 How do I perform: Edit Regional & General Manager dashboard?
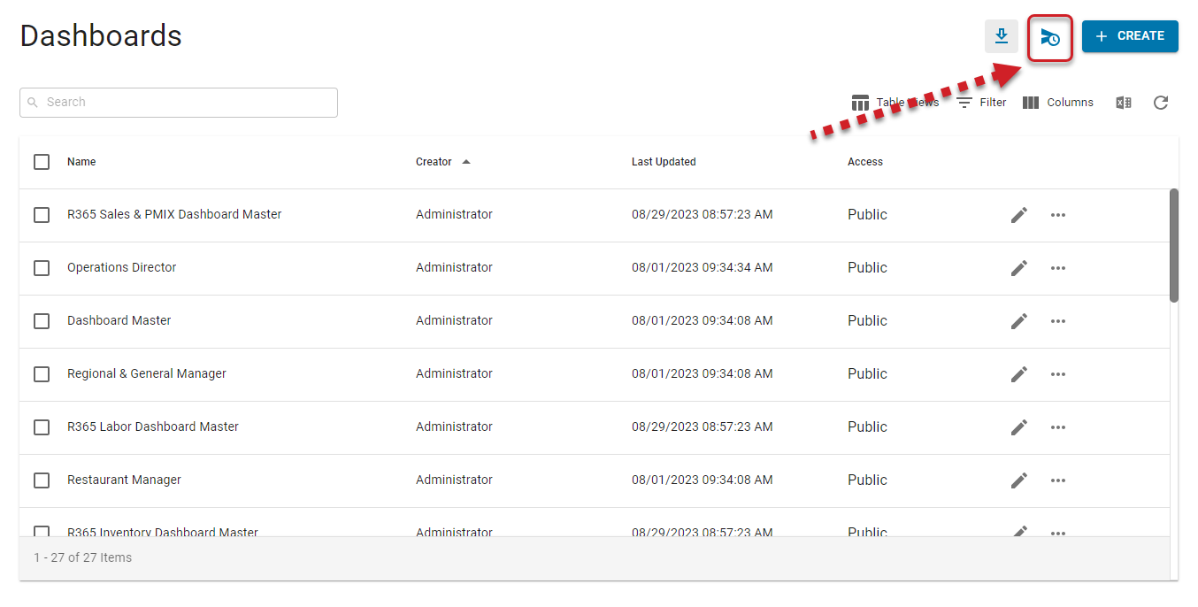coord(1019,374)
